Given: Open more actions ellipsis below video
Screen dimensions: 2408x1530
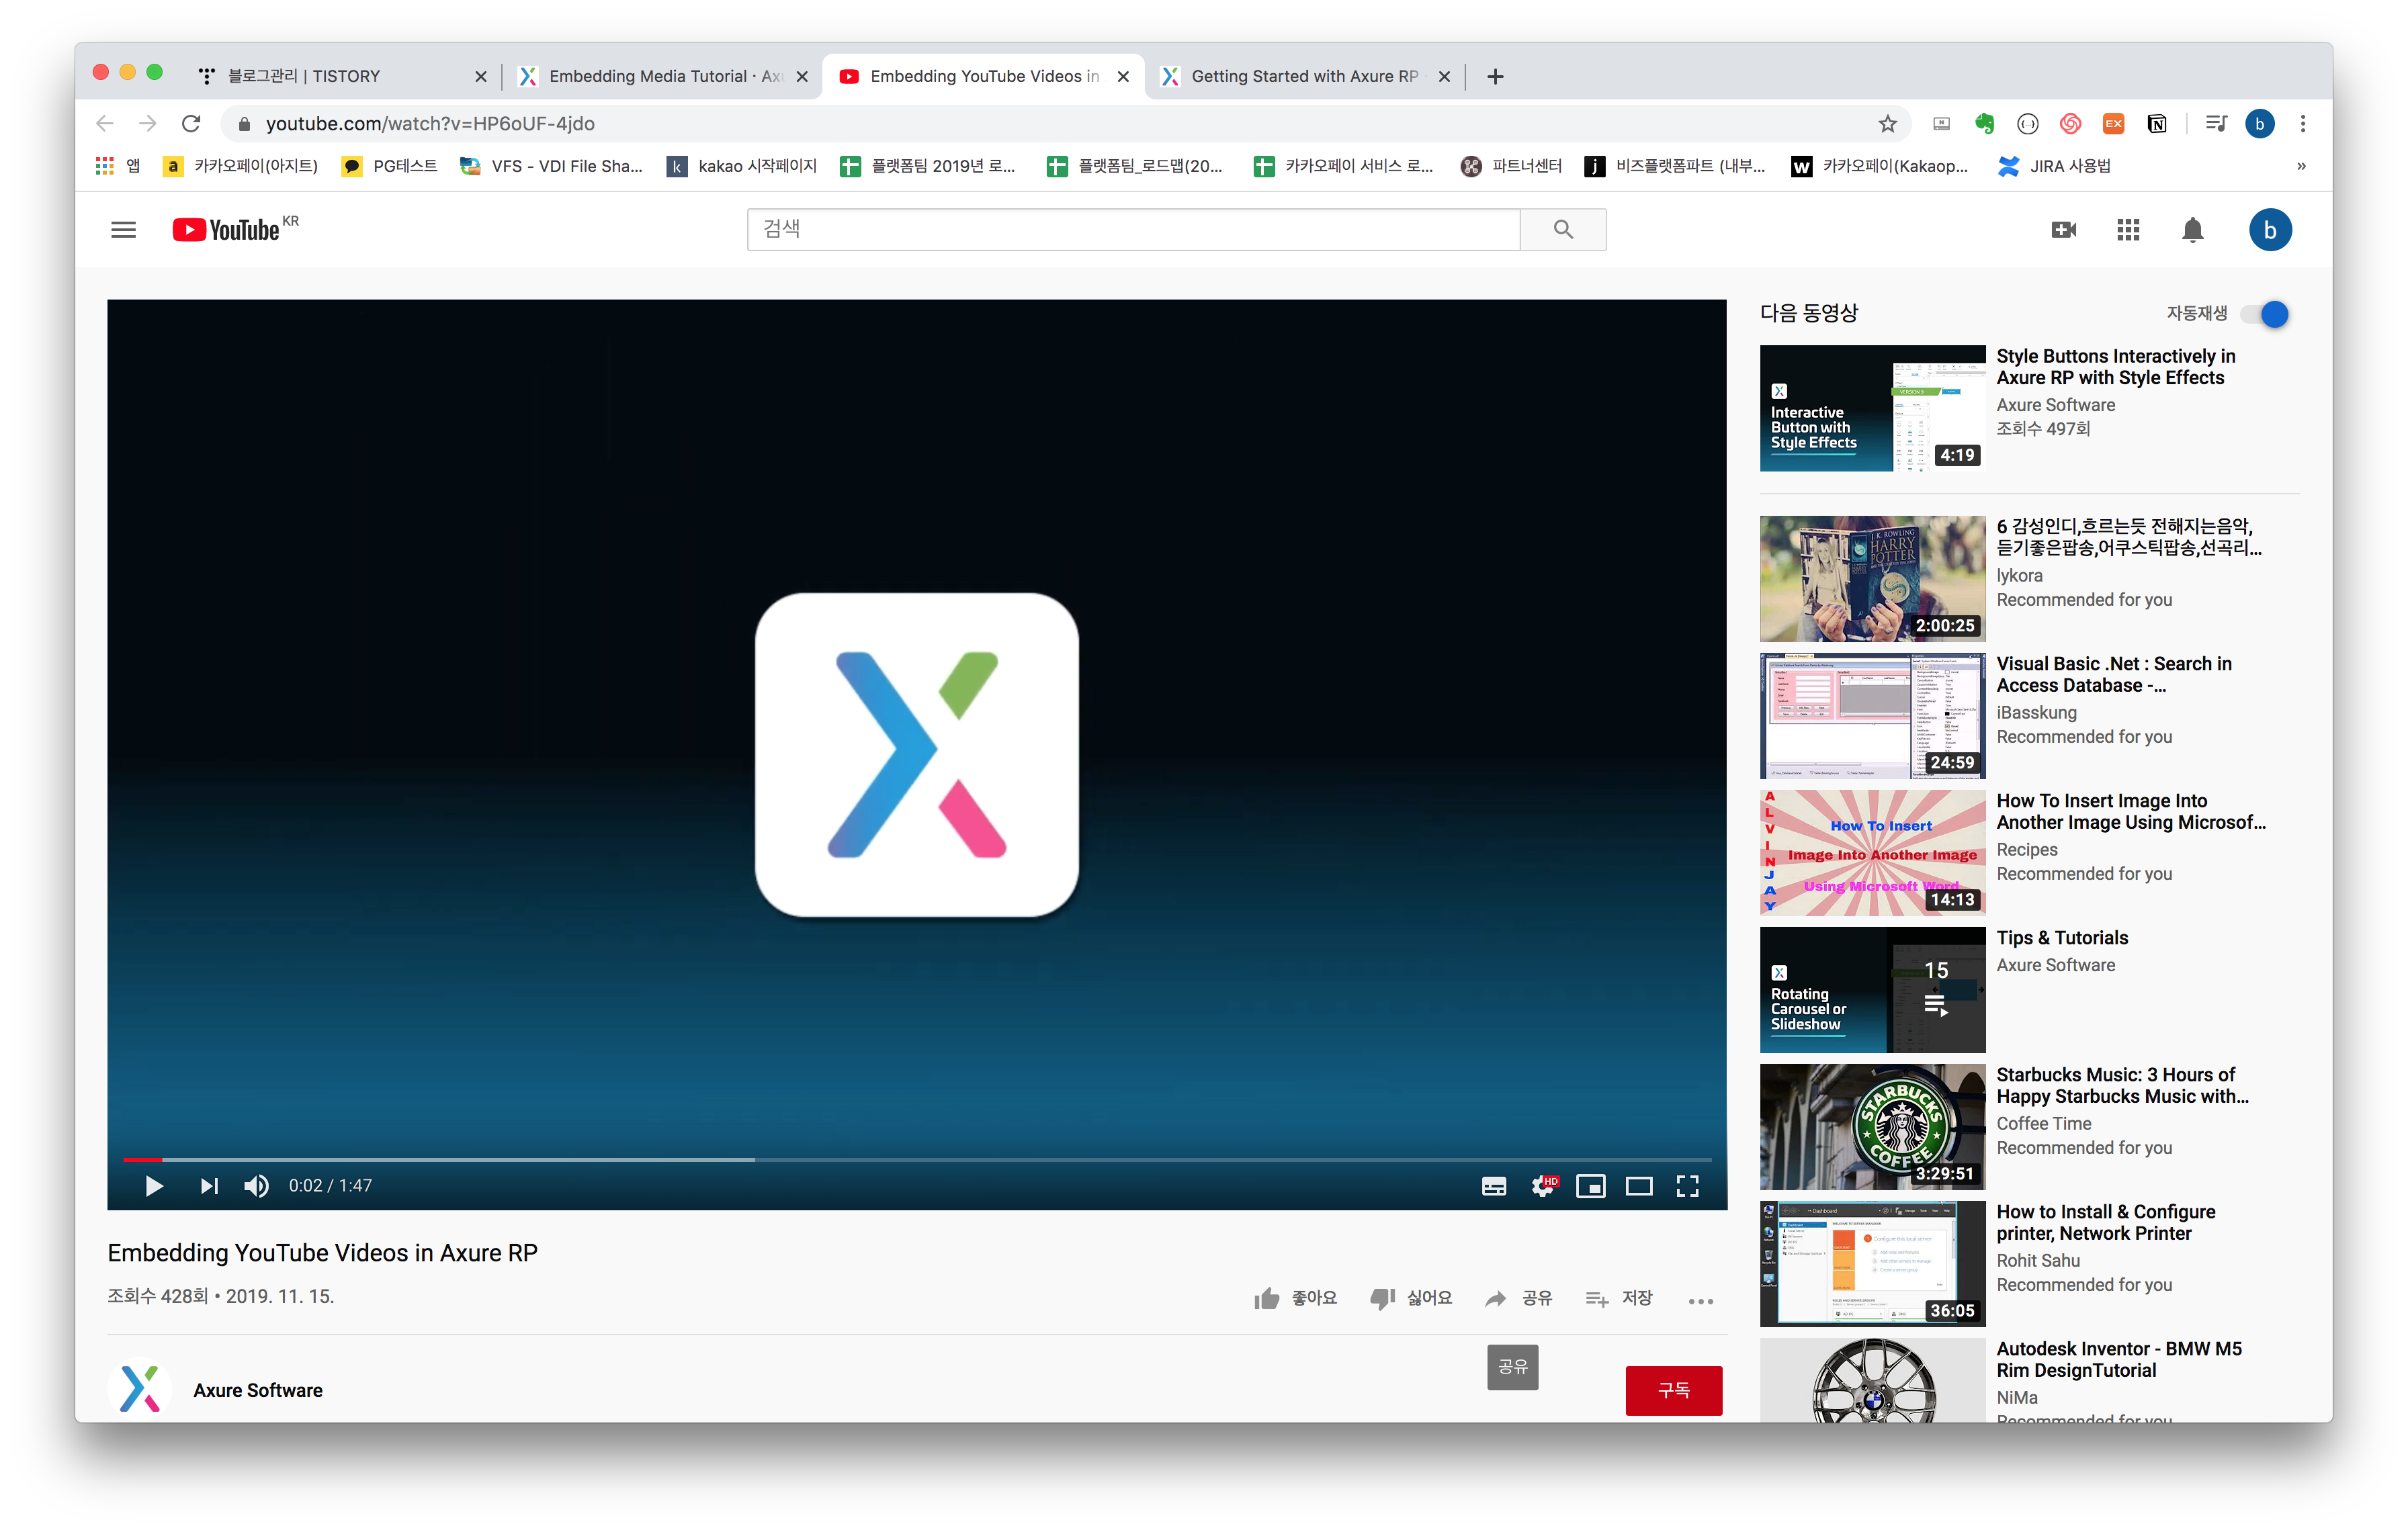Looking at the screenshot, I should 1700,1300.
